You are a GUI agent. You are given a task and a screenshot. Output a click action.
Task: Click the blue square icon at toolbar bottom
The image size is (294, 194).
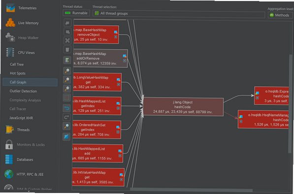tap(66, 137)
